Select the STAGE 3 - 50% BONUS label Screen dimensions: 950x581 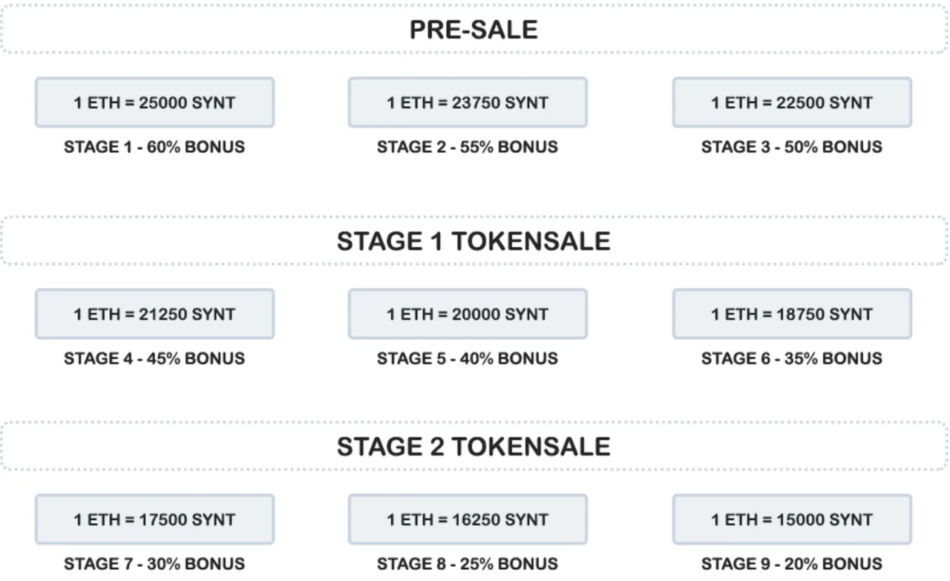click(x=792, y=147)
